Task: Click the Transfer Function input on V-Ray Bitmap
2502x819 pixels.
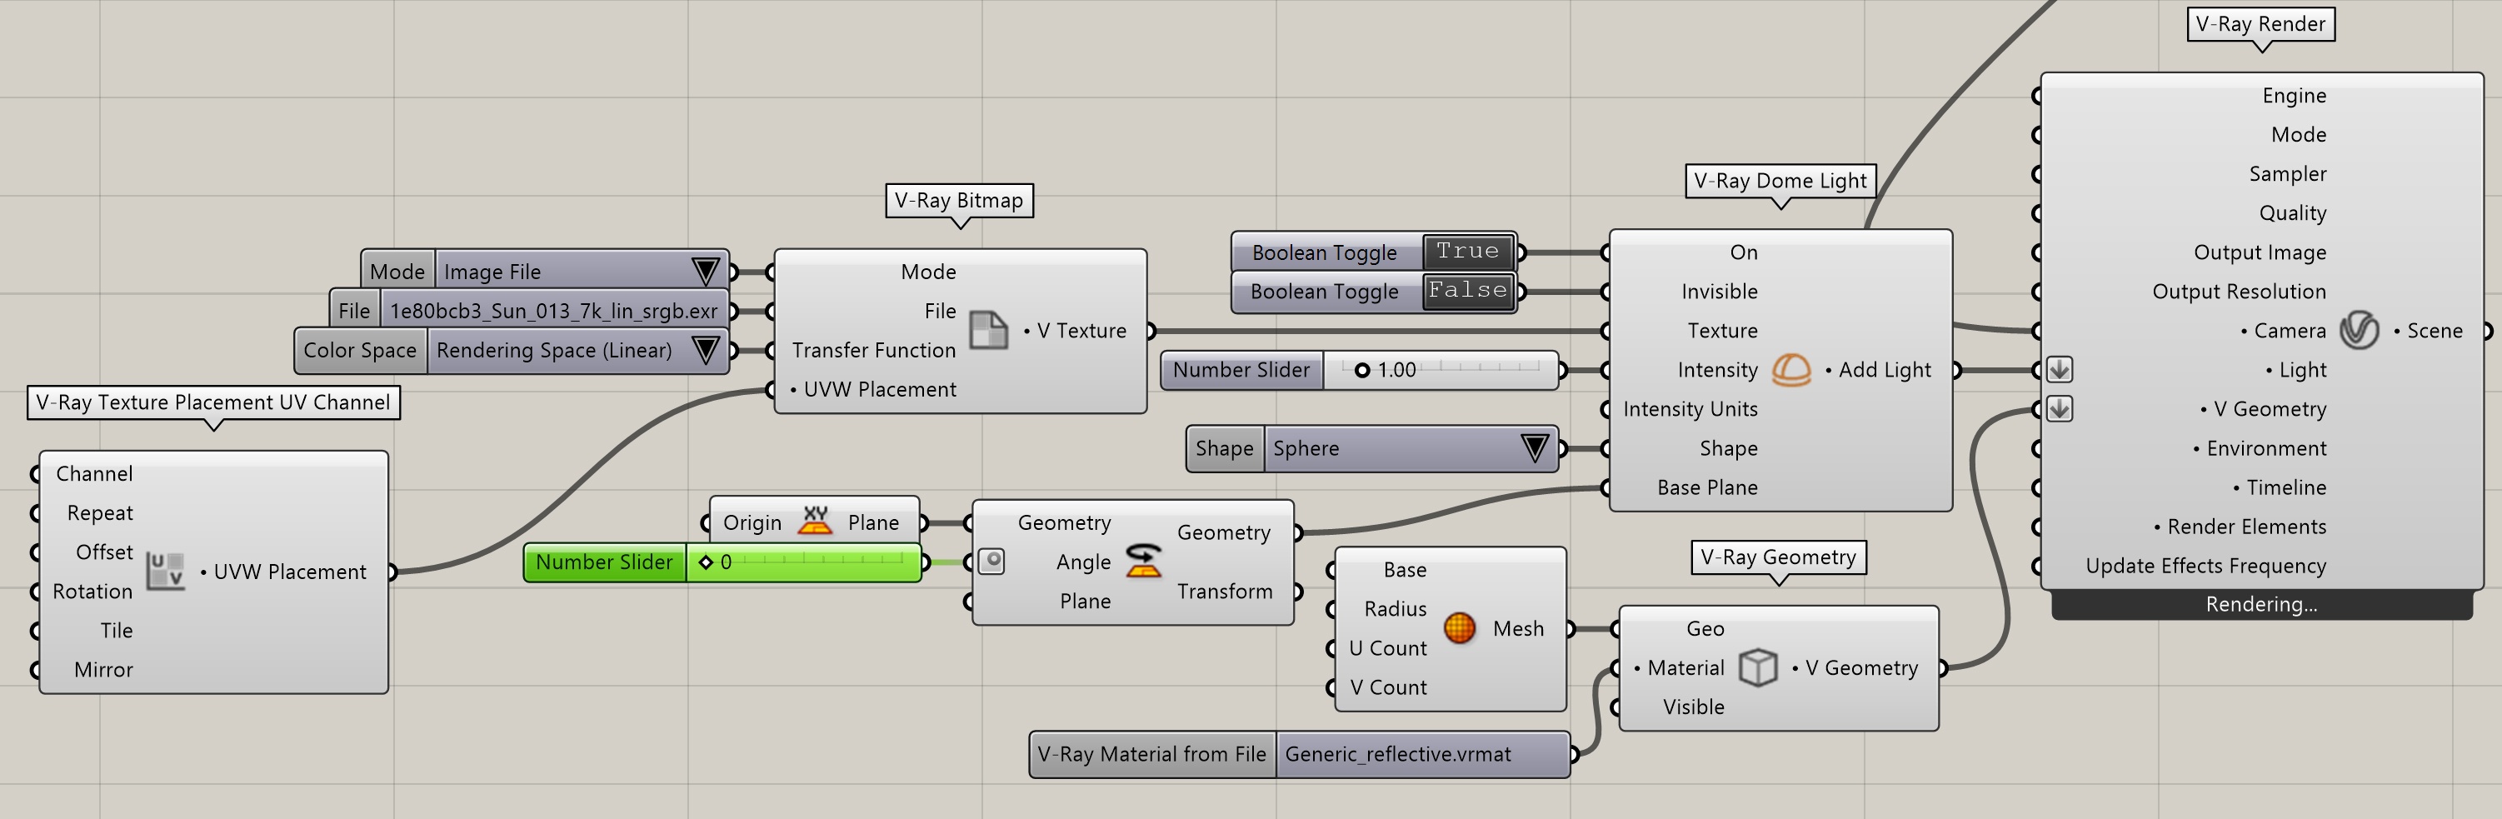Action: pos(873,350)
